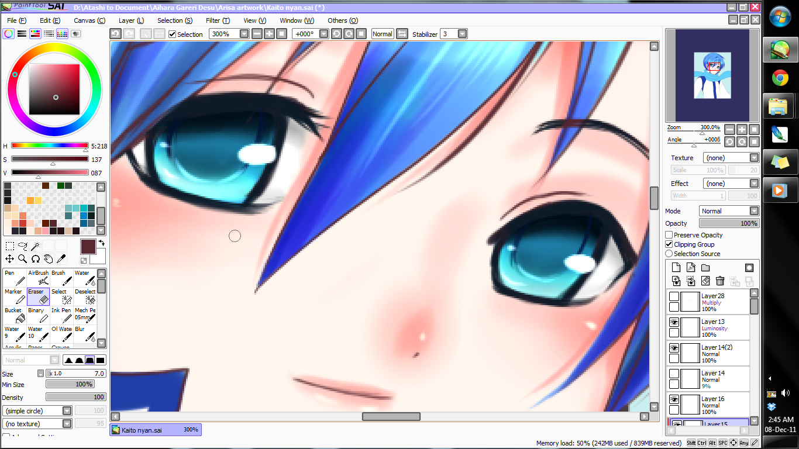Open the Others menu
Screen dimensions: 799x449
(x=343, y=20)
